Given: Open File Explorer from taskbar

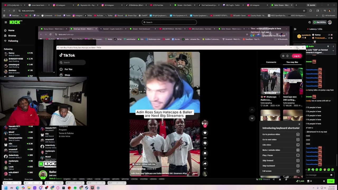Looking at the screenshot, I should [29, 188].
